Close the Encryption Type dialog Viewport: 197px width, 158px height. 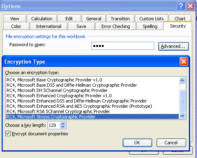coord(184,62)
